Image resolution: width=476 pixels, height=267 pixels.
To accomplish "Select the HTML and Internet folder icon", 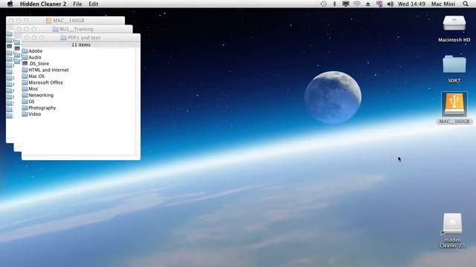I will [x=25, y=70].
